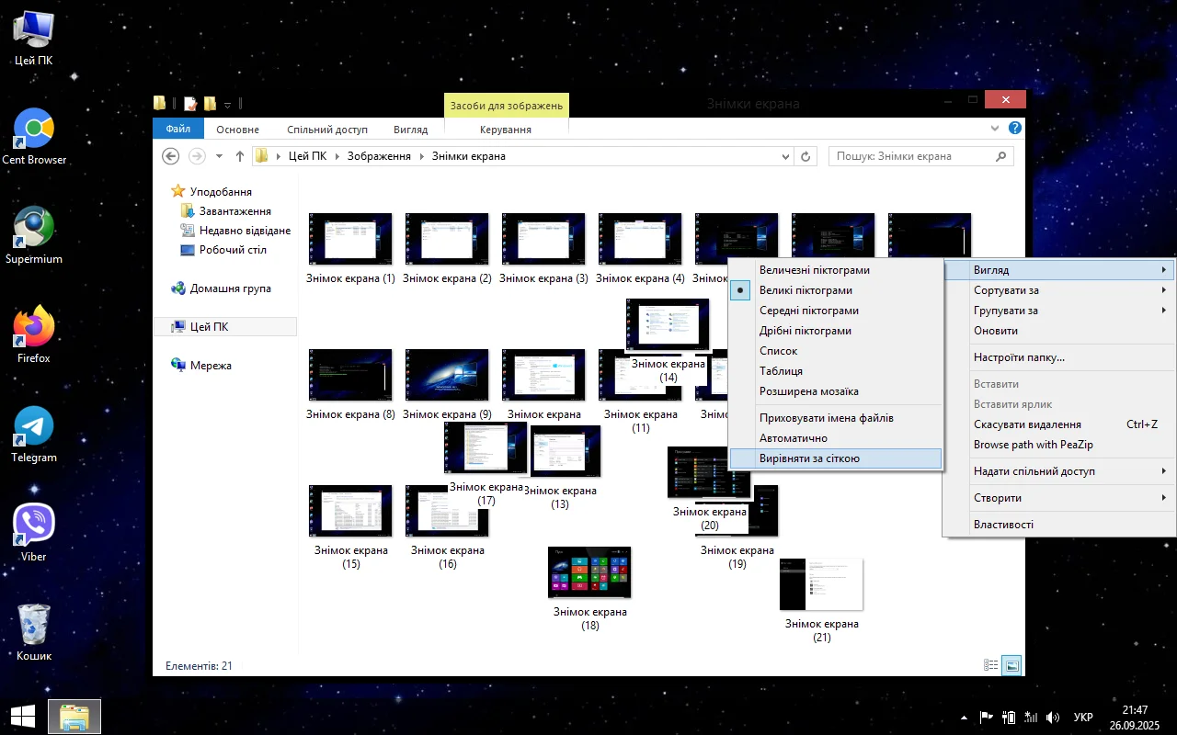Click Оновити in the context menu

tap(996, 331)
